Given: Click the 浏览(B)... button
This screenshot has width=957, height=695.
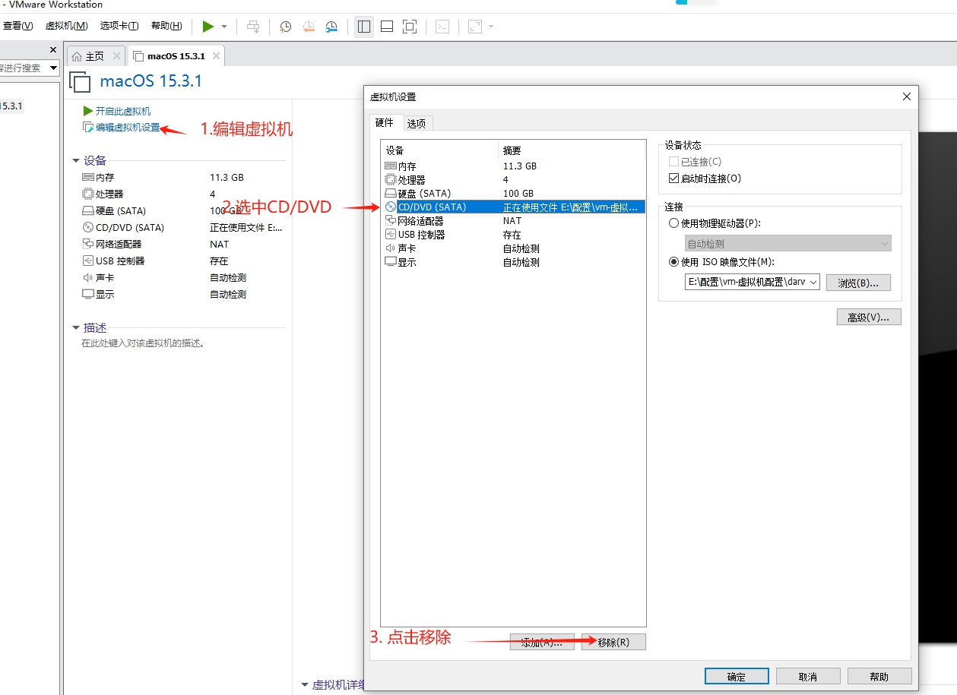Looking at the screenshot, I should [858, 283].
